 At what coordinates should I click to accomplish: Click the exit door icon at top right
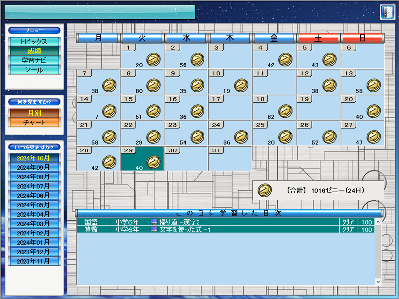387,12
